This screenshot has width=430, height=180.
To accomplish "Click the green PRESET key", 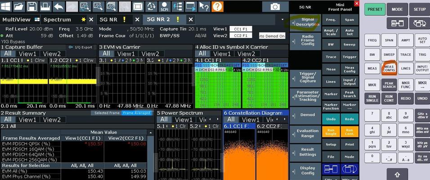I will pyautogui.click(x=375, y=9).
